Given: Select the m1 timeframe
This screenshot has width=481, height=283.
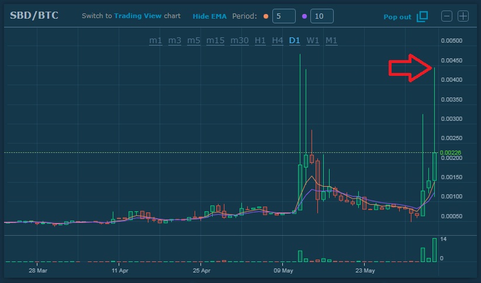Looking at the screenshot, I should coord(155,40).
